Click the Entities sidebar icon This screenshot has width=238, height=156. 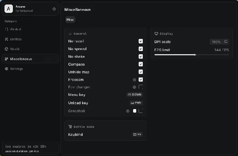(x=7, y=39)
